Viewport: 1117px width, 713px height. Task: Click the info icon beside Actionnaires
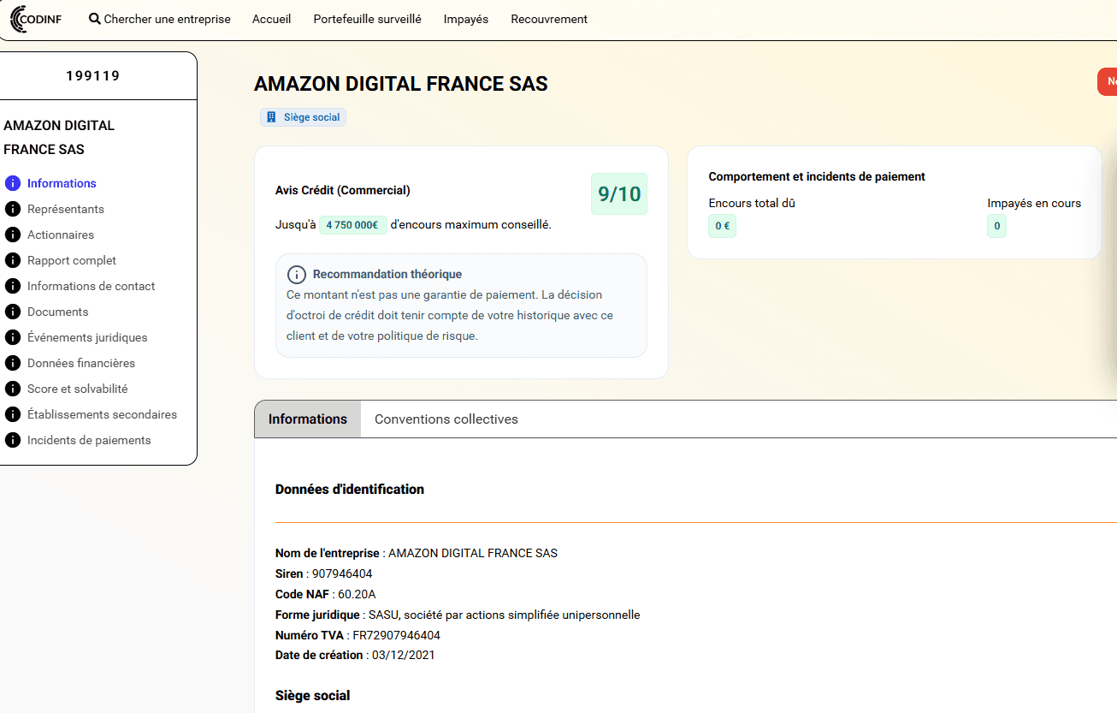pos(13,235)
